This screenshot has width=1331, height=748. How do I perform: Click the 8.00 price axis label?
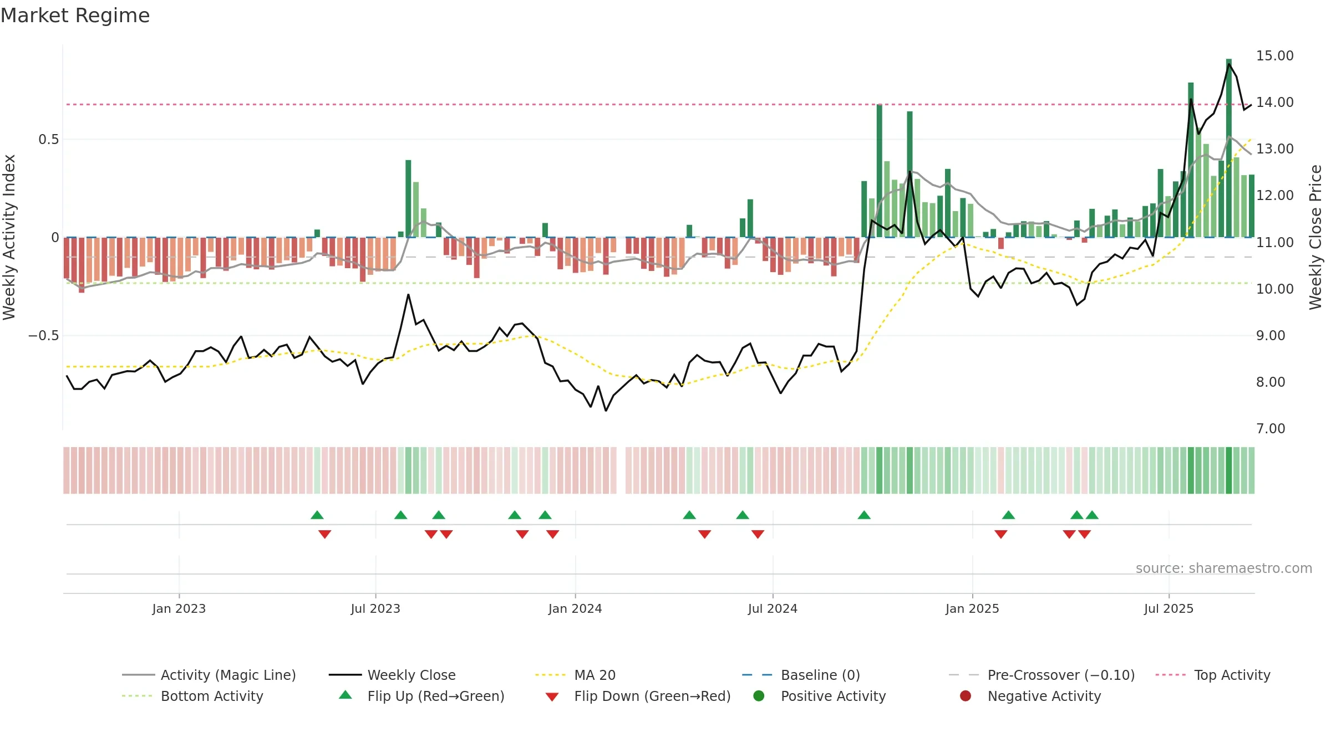coord(1271,382)
